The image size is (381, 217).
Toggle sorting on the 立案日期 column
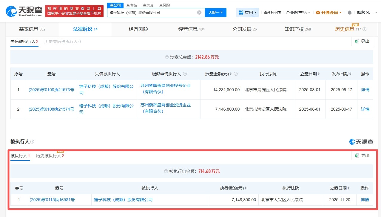[x=318, y=74]
